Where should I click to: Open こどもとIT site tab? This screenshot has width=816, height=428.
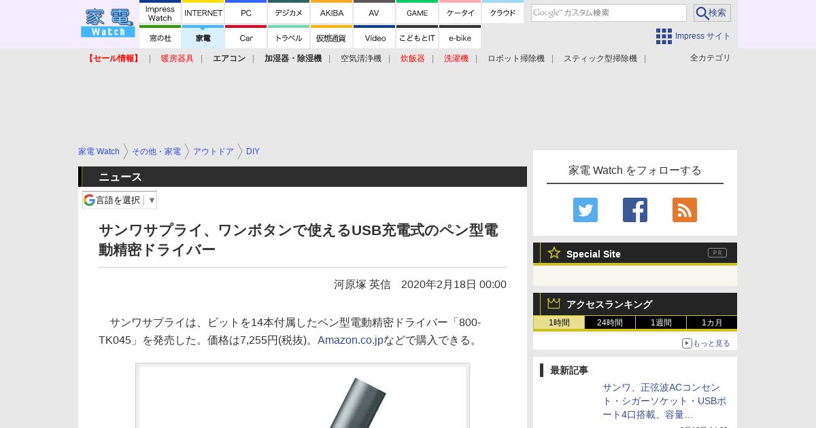pyautogui.click(x=418, y=37)
